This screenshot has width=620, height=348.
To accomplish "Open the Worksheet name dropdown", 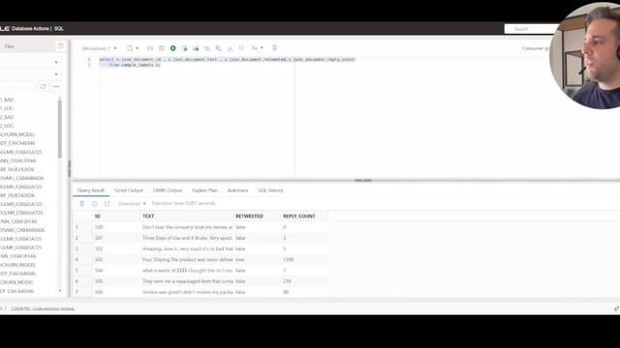I will click(x=99, y=48).
